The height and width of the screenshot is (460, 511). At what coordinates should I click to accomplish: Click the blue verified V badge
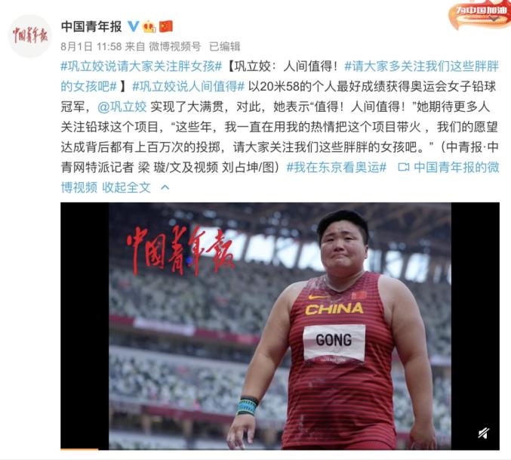(133, 26)
